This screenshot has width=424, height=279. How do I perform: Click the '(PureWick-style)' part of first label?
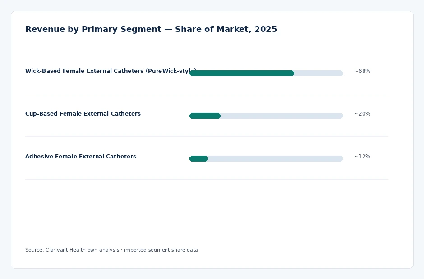171,71
